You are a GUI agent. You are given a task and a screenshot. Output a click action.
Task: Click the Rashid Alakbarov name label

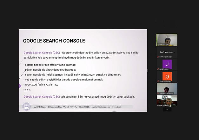coord(163,106)
